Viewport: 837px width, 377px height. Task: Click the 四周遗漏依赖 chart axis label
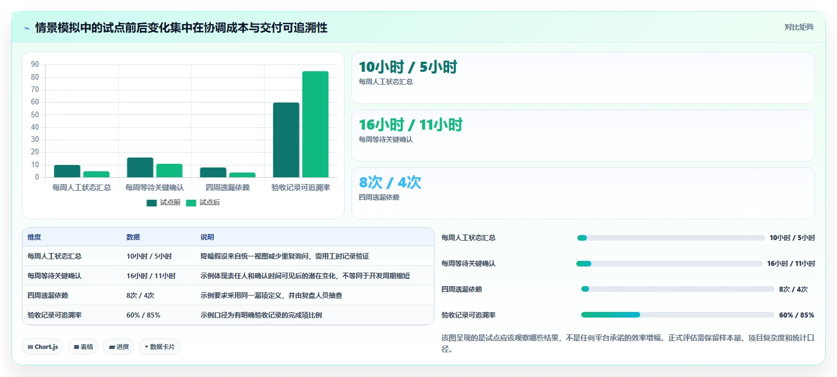coord(228,187)
